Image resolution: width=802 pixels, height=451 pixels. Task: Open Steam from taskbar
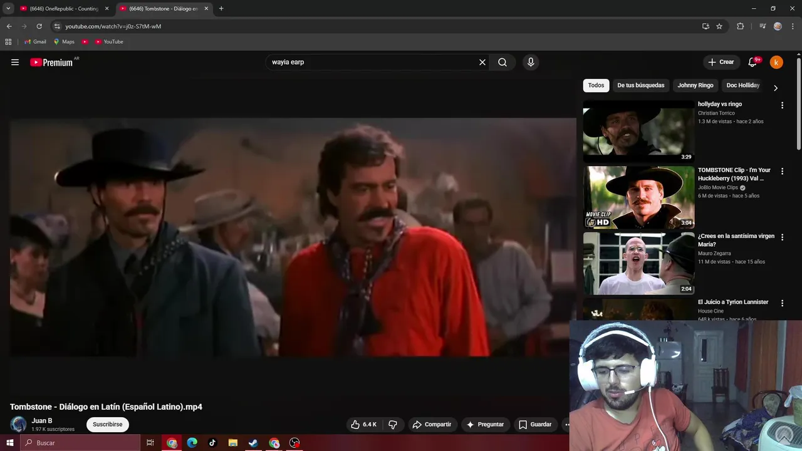pyautogui.click(x=253, y=443)
